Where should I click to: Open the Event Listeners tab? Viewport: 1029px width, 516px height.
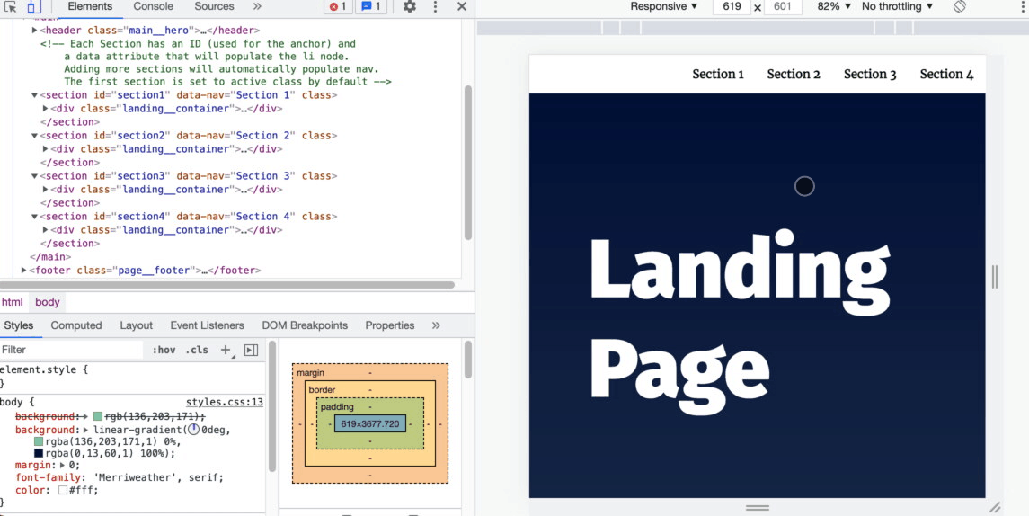[x=207, y=325]
